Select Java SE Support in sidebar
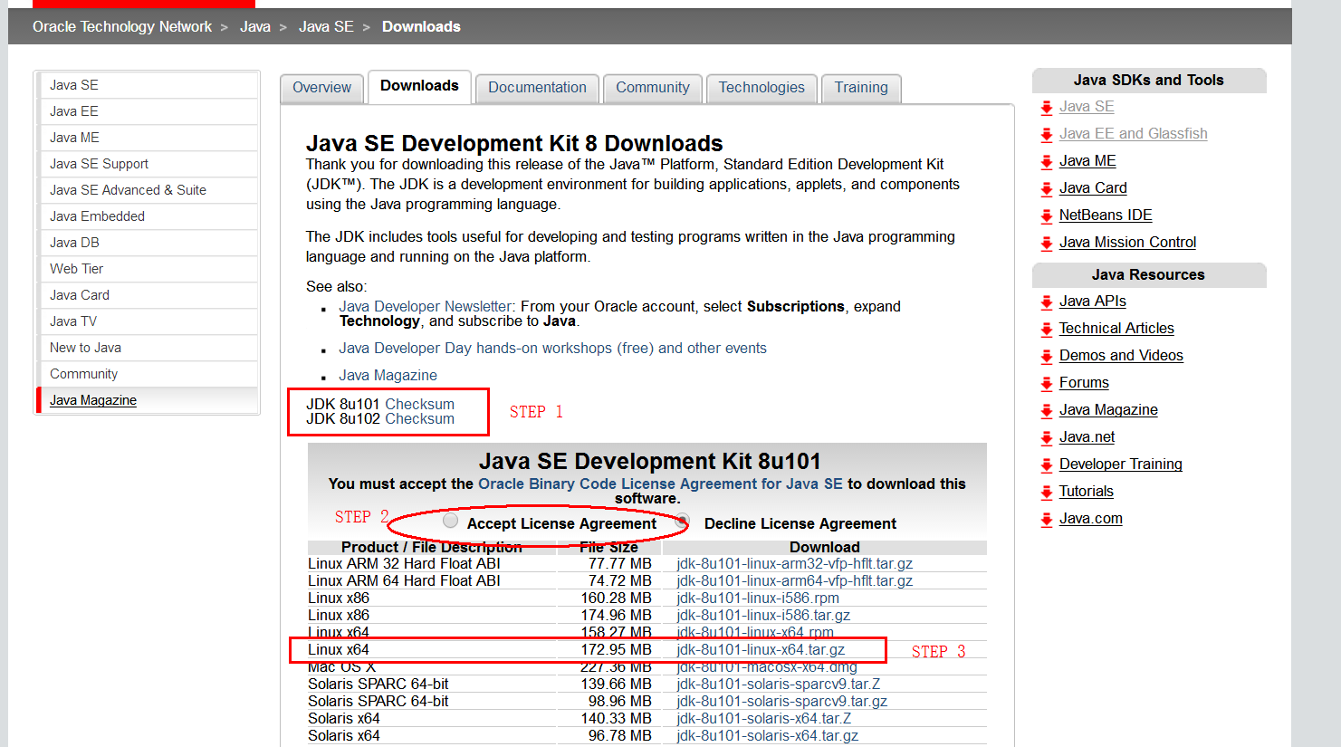 click(x=148, y=164)
